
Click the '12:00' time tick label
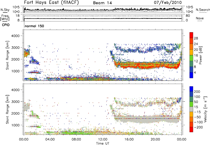103,140
